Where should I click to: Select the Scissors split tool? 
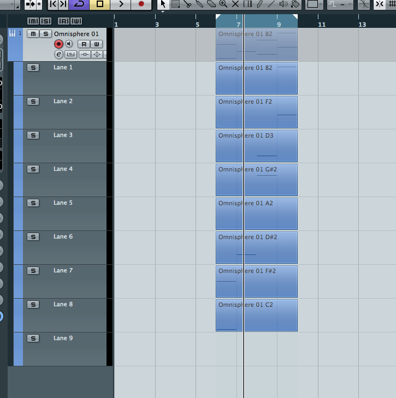[187, 4]
